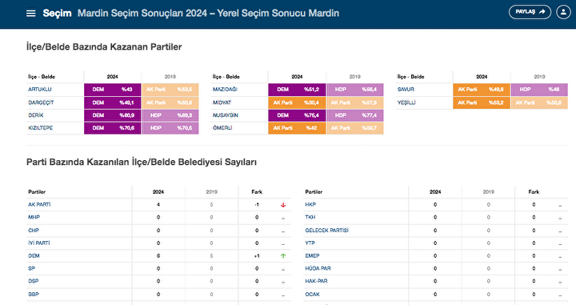The width and height of the screenshot is (576, 305).
Task: Open the ARTUKLU district link
Action: (x=40, y=90)
